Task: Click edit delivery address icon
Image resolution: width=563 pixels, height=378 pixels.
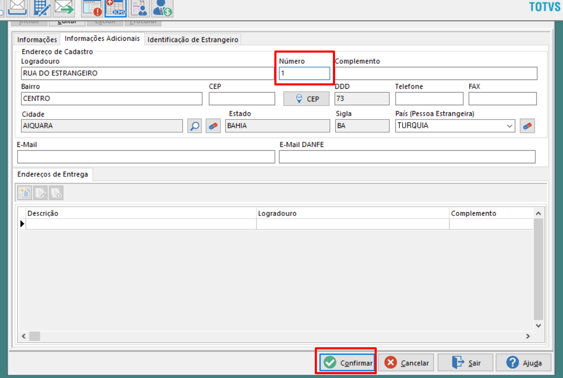Action: point(40,193)
